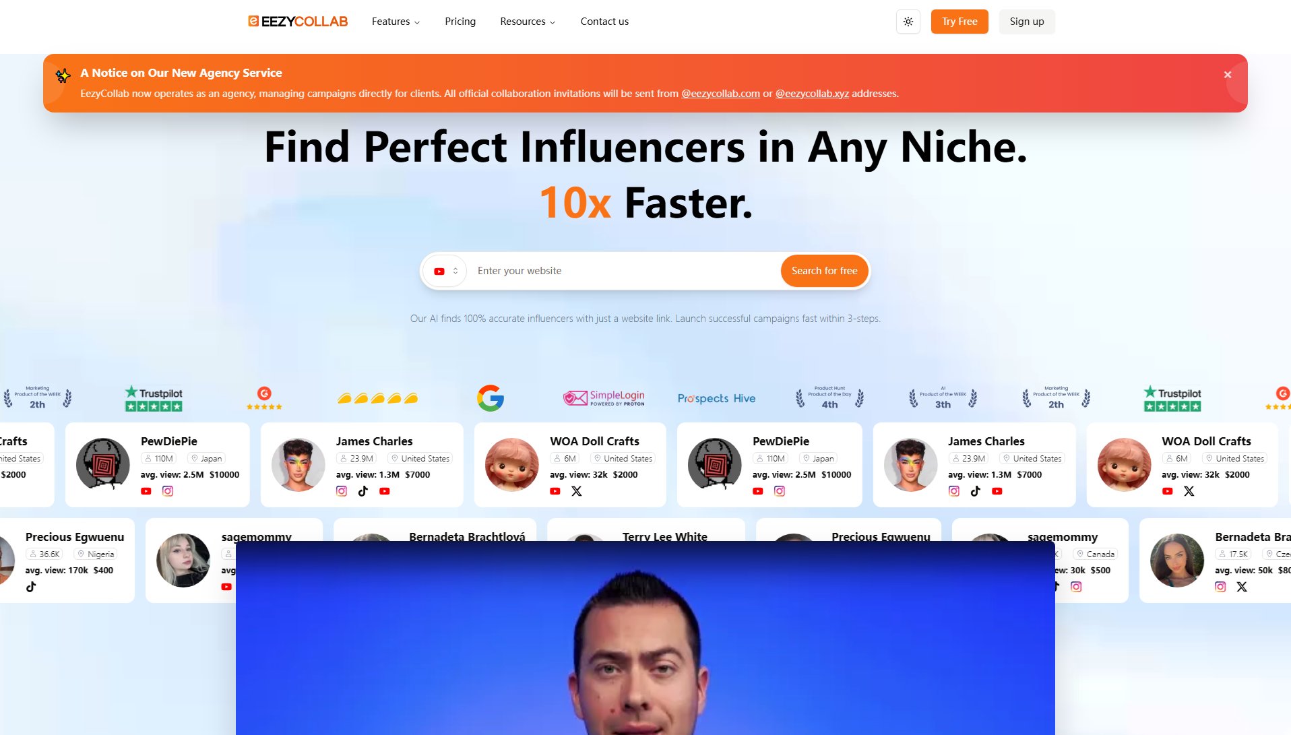This screenshot has width=1291, height=735.
Task: Follow the @eezycollab.xyz link
Action: 812,94
